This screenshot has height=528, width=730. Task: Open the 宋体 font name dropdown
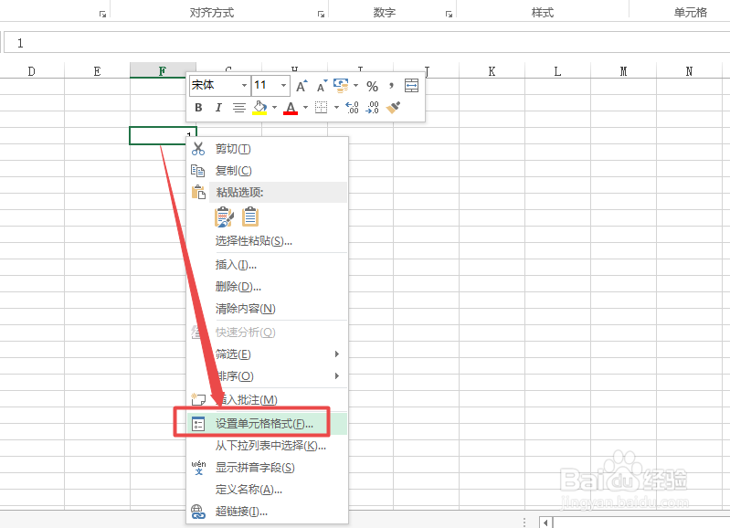coord(244,86)
